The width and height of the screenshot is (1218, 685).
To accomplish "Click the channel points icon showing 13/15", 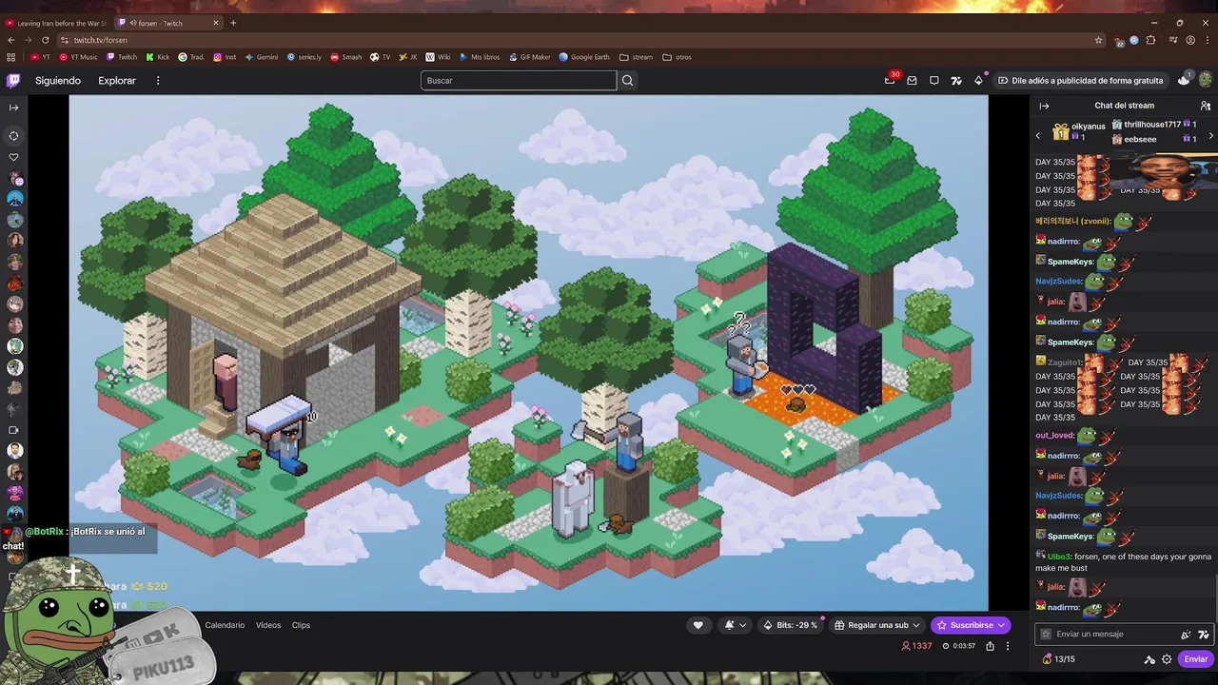I will click(1058, 659).
